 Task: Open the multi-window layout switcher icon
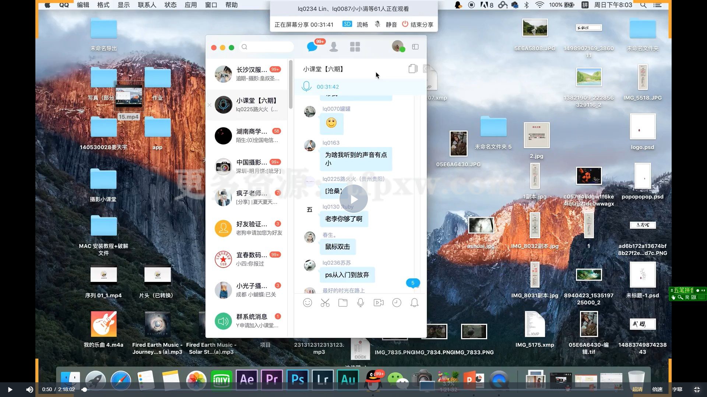click(416, 47)
